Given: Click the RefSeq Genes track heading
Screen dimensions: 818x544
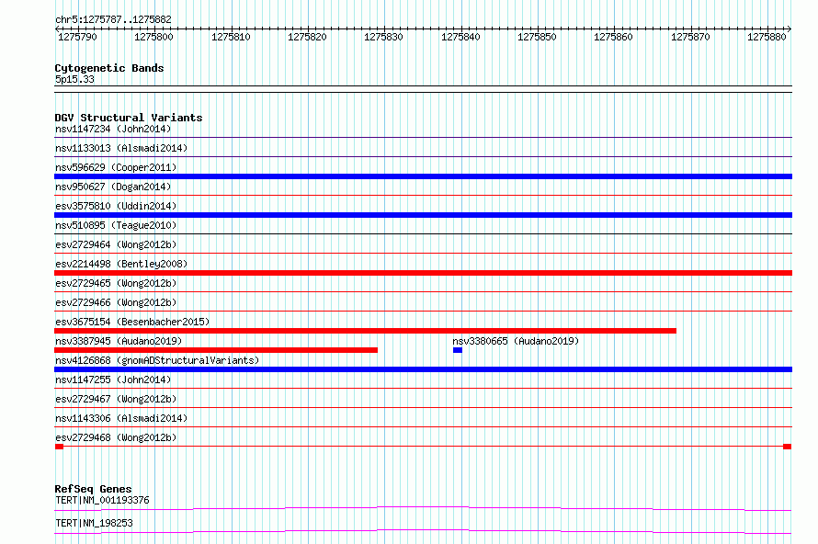Looking at the screenshot, I should 94,489.
